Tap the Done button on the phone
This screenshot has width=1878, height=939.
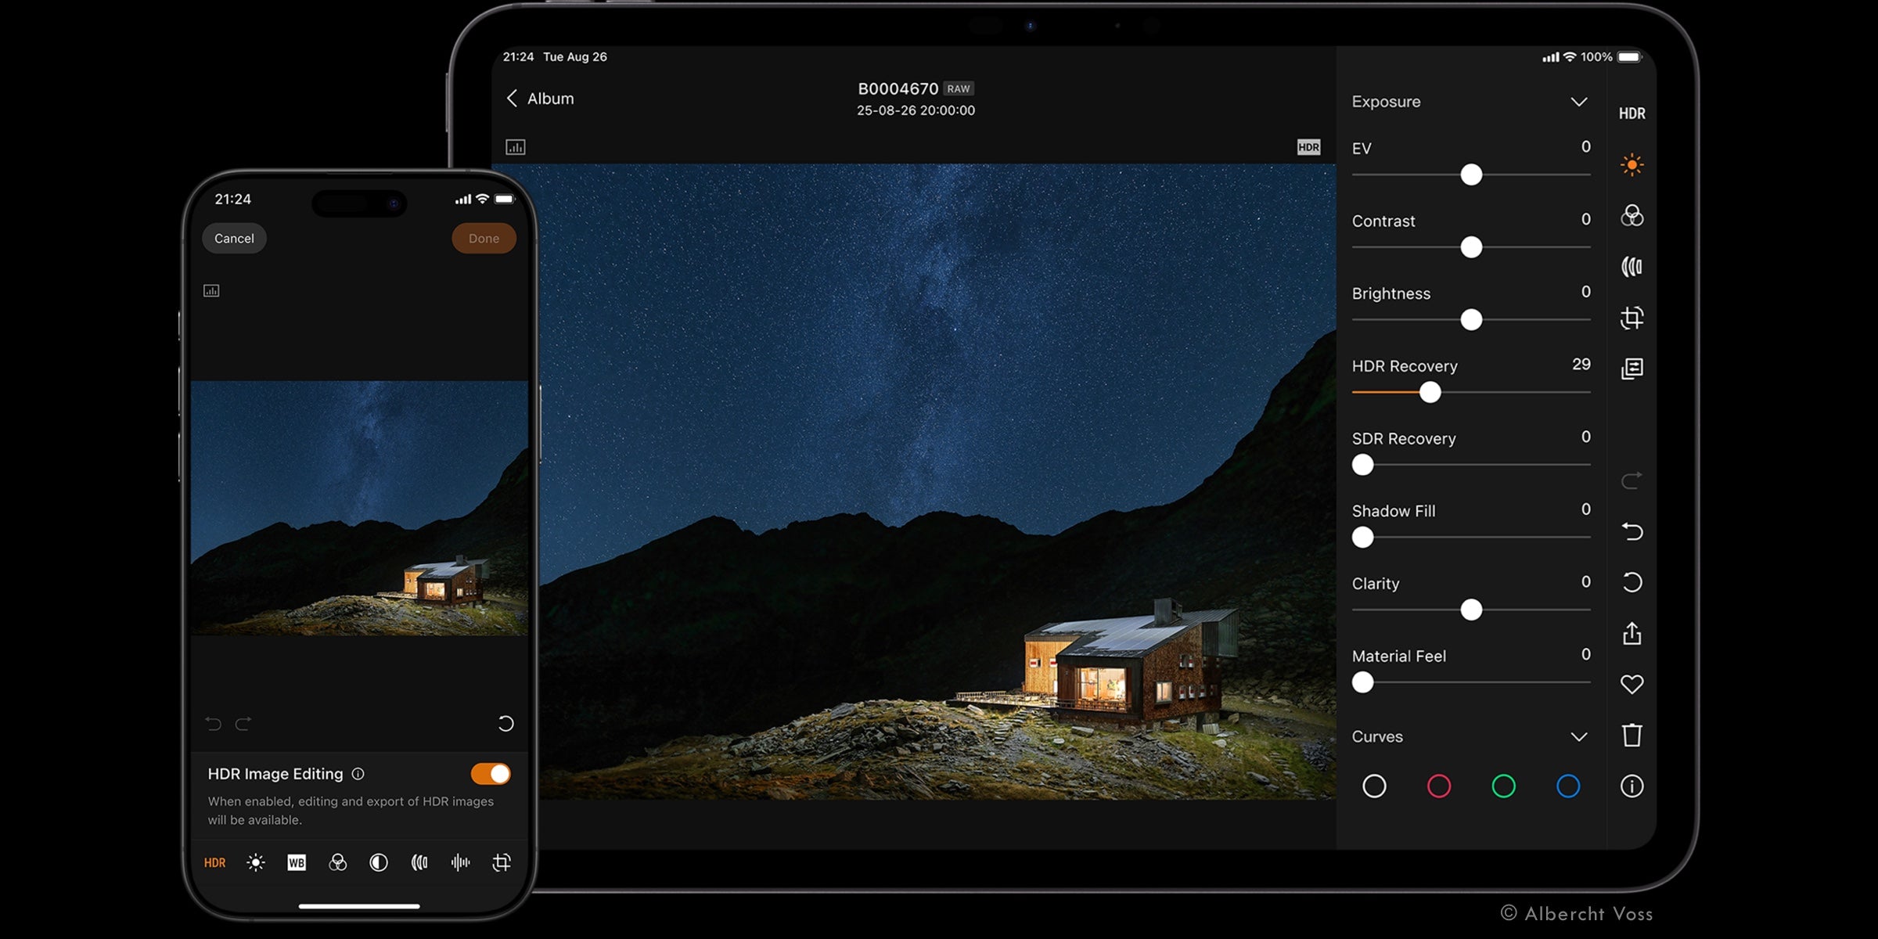[x=484, y=239]
